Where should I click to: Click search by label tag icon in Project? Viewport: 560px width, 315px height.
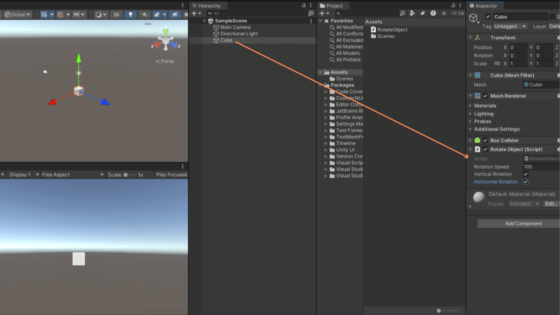tap(422, 13)
